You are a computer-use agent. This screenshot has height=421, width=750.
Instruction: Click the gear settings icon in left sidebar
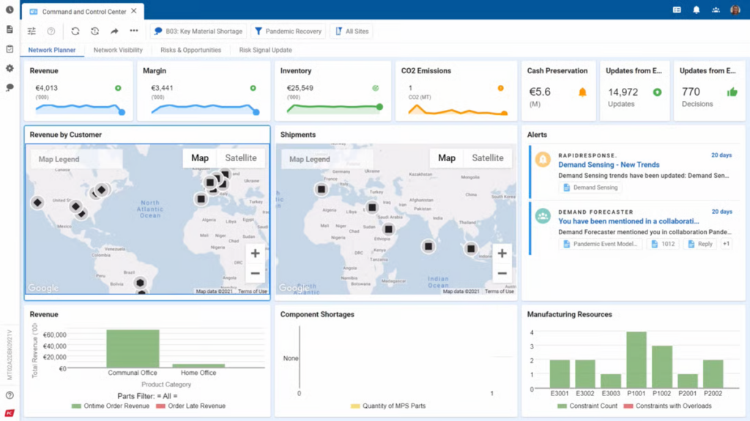tap(10, 68)
